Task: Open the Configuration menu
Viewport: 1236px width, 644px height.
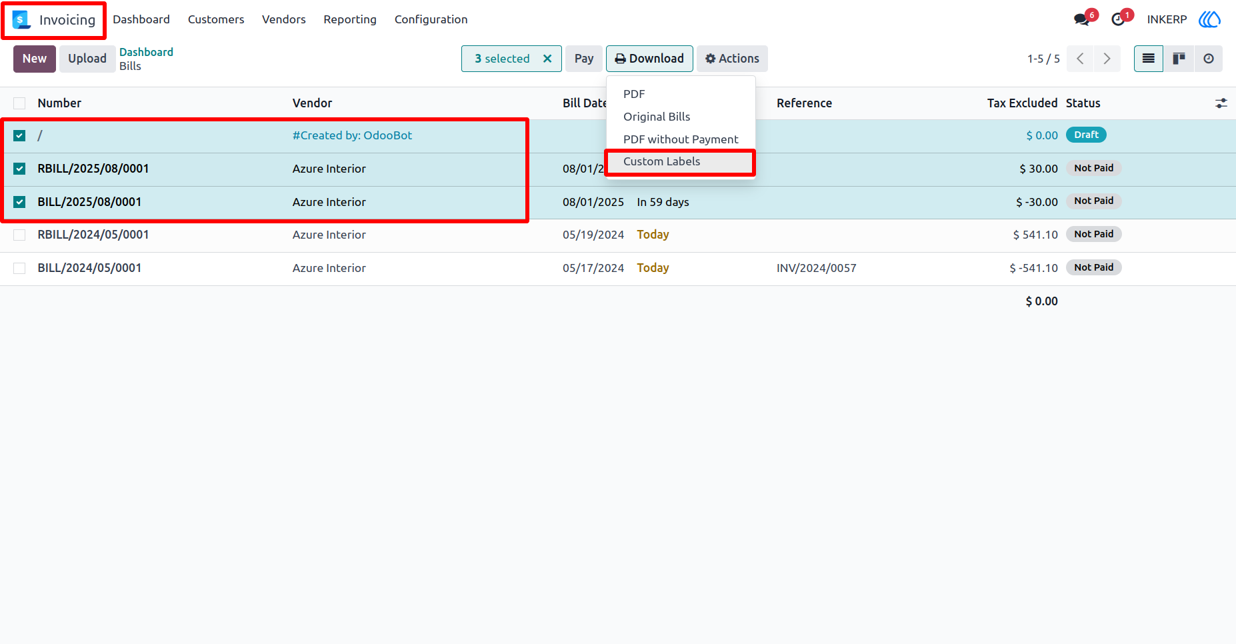Action: click(431, 19)
